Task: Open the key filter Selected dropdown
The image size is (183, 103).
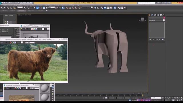Action: 156,98
